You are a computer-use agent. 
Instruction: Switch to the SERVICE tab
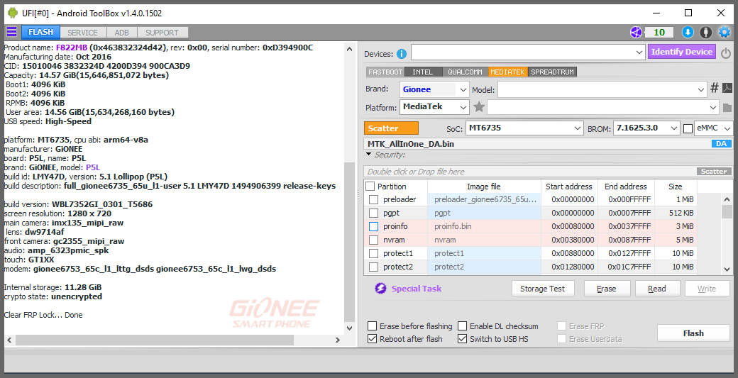tap(82, 33)
